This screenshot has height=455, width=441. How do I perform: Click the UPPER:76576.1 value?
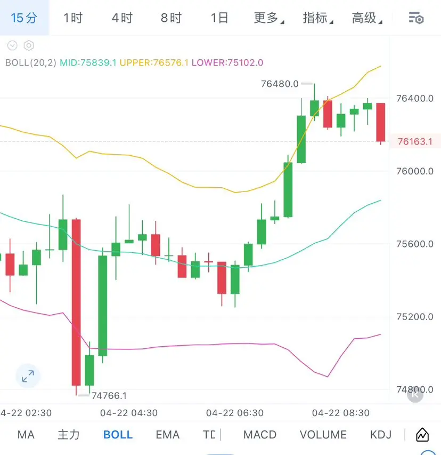(x=154, y=63)
